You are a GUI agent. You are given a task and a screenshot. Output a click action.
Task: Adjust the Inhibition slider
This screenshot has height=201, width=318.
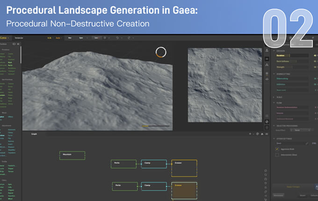(292, 84)
